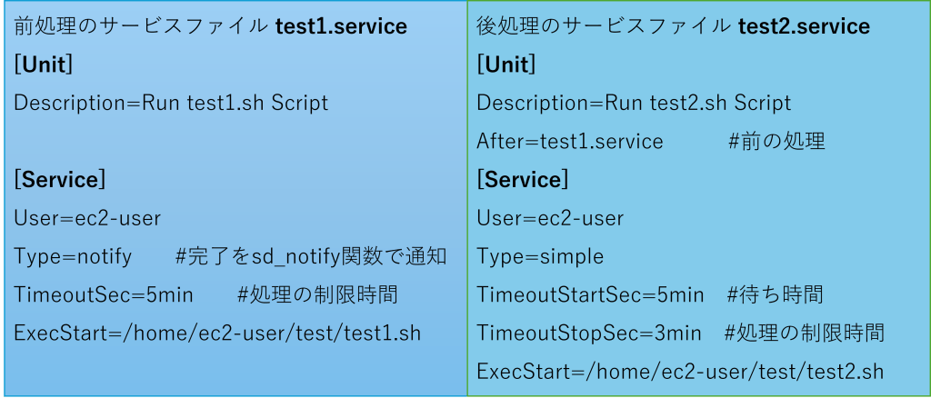The height and width of the screenshot is (398, 931).
Task: Click the [Unit] header in left panel
Action: (x=44, y=65)
